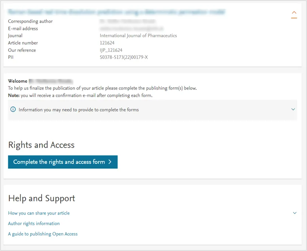The width and height of the screenshot is (307, 251).
Task: Expand the How you can share chevron
Action: pos(295,213)
